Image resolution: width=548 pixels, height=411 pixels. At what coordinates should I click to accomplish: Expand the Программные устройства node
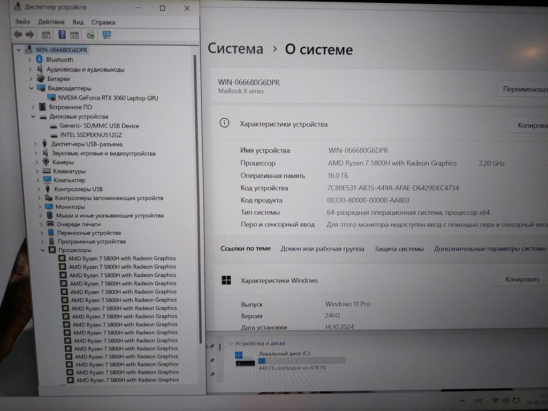tap(42, 241)
